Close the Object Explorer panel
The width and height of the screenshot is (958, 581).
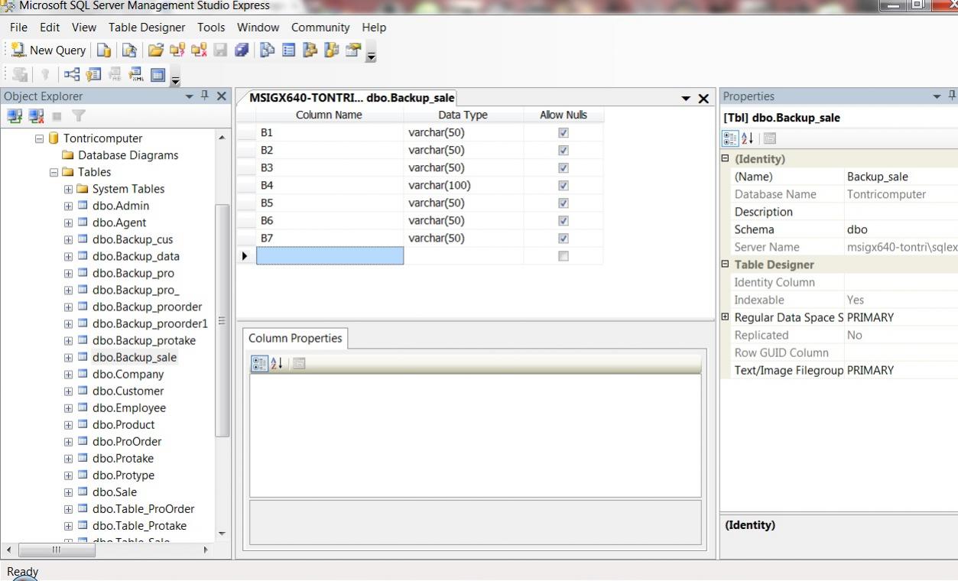(221, 96)
